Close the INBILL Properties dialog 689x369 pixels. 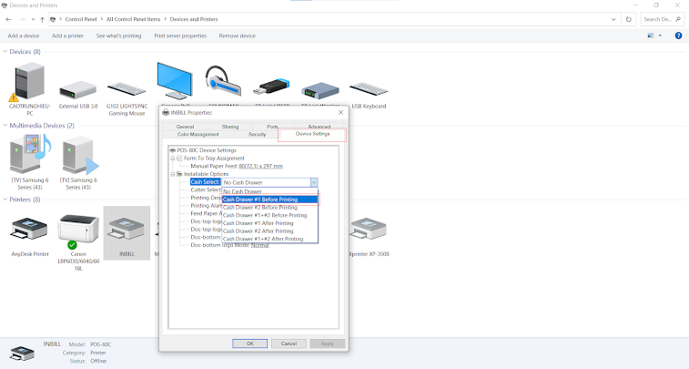pyautogui.click(x=340, y=113)
